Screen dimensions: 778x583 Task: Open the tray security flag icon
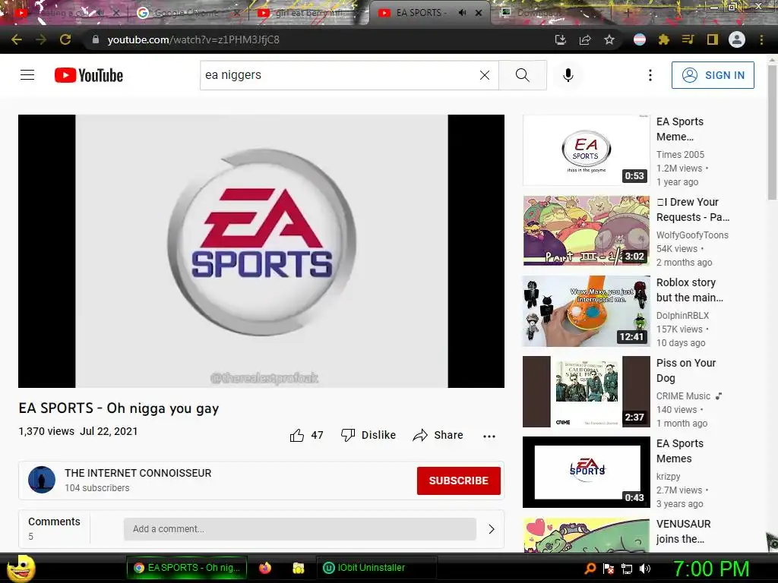(609, 569)
